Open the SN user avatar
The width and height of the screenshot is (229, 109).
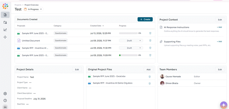coord(5,107)
